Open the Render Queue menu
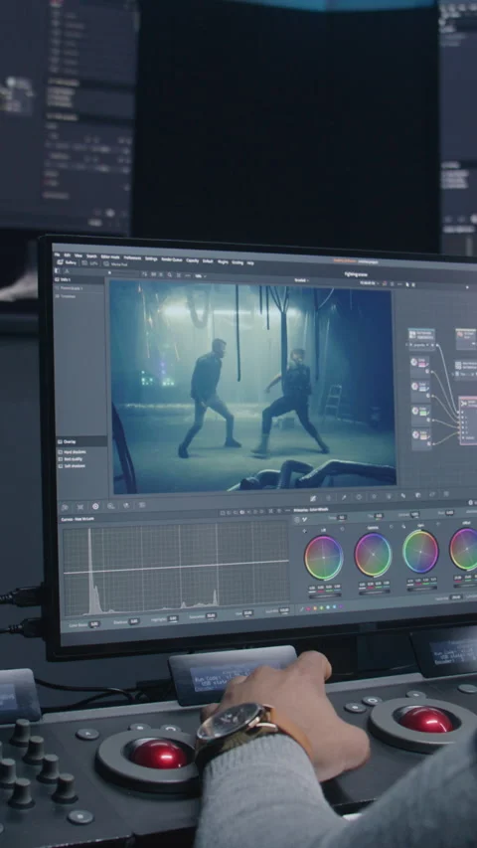This screenshot has width=477, height=848. pyautogui.click(x=172, y=259)
